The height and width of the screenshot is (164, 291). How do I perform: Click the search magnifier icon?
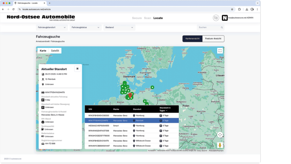[x=222, y=27]
